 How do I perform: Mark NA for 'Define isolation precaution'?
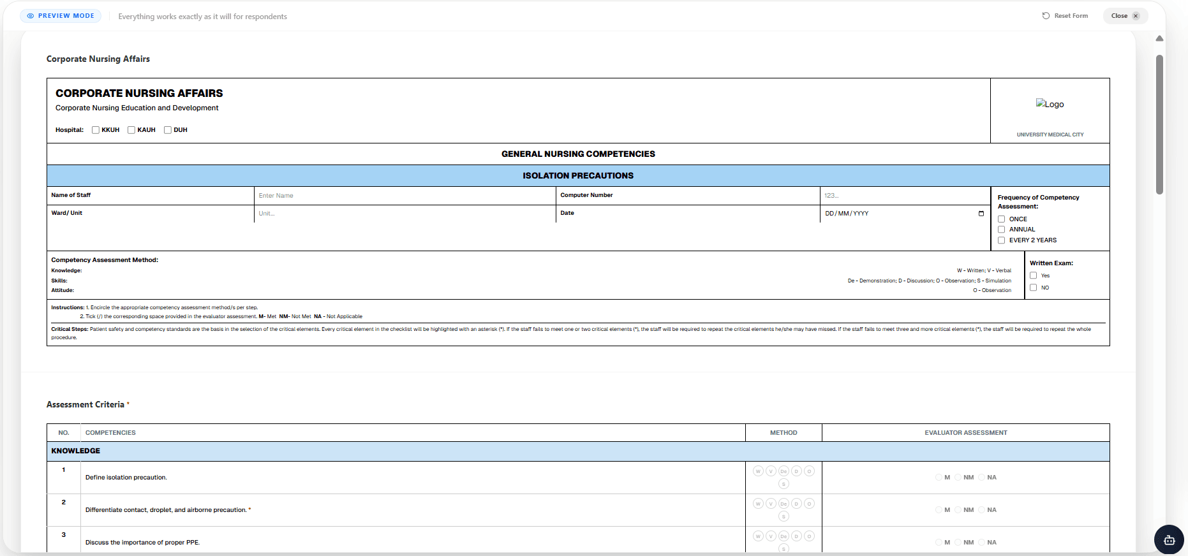tap(982, 478)
